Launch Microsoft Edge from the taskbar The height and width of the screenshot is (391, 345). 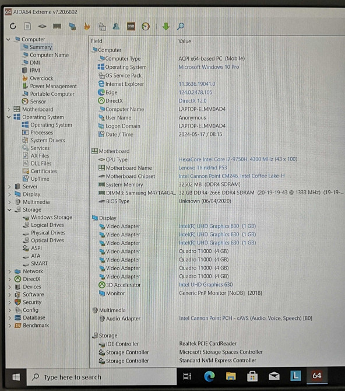point(209,376)
